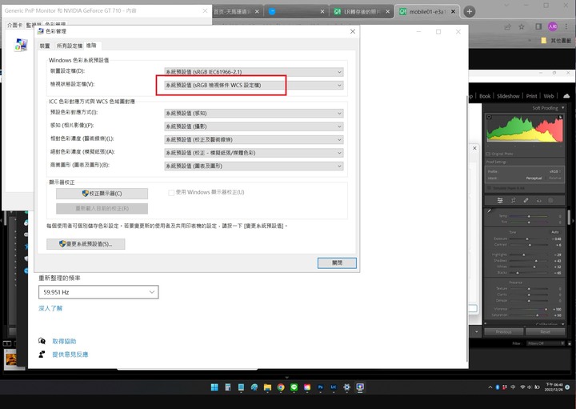The image size is (576, 409).
Task: Open a new Chrome tab with plus button
Action: tap(469, 11)
